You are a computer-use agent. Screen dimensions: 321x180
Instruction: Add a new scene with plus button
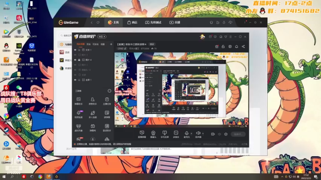tap(111, 44)
